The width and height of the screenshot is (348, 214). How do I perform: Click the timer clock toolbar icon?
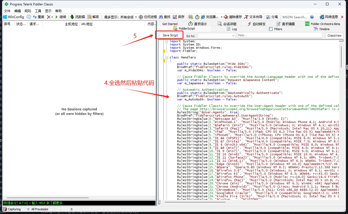click(x=197, y=17)
